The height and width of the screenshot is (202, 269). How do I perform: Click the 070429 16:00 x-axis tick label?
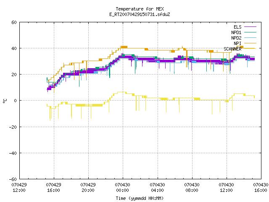pos(53,187)
